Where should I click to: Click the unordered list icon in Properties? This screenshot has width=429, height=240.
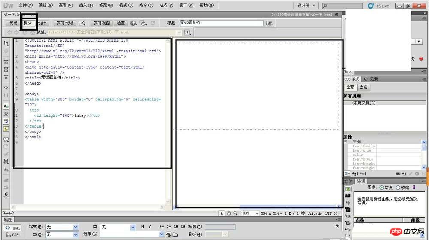162,227
